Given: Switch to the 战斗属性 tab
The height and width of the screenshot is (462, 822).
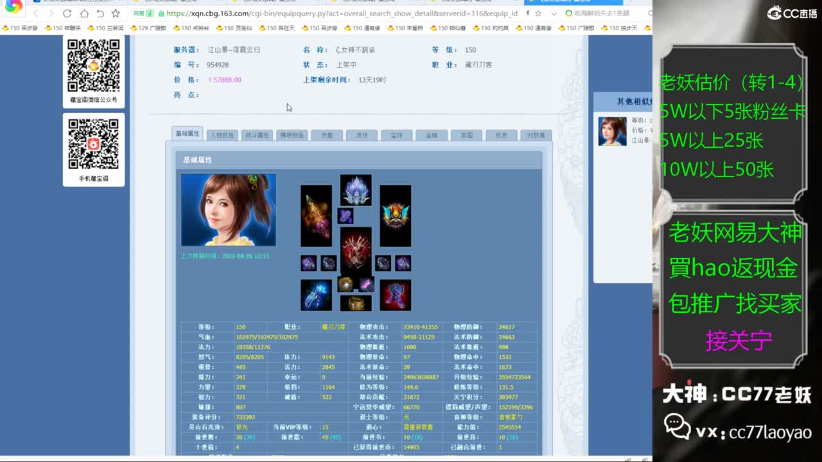Looking at the screenshot, I should [x=257, y=135].
